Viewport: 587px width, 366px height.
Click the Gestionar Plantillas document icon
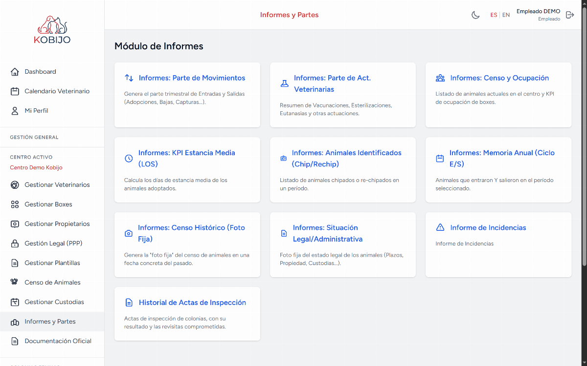[x=15, y=263]
